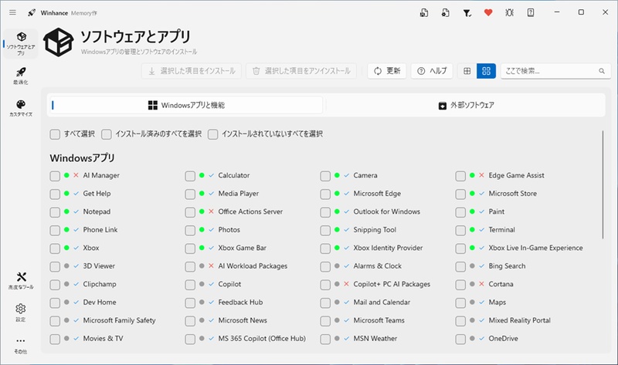
Task: Open the filter funnel icon
Action: tap(467, 13)
